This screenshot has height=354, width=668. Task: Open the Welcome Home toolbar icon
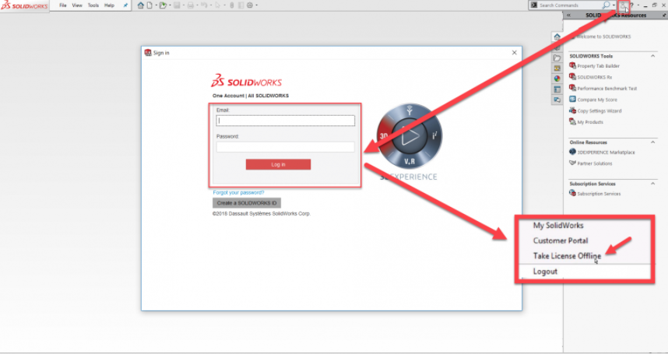pos(141,5)
